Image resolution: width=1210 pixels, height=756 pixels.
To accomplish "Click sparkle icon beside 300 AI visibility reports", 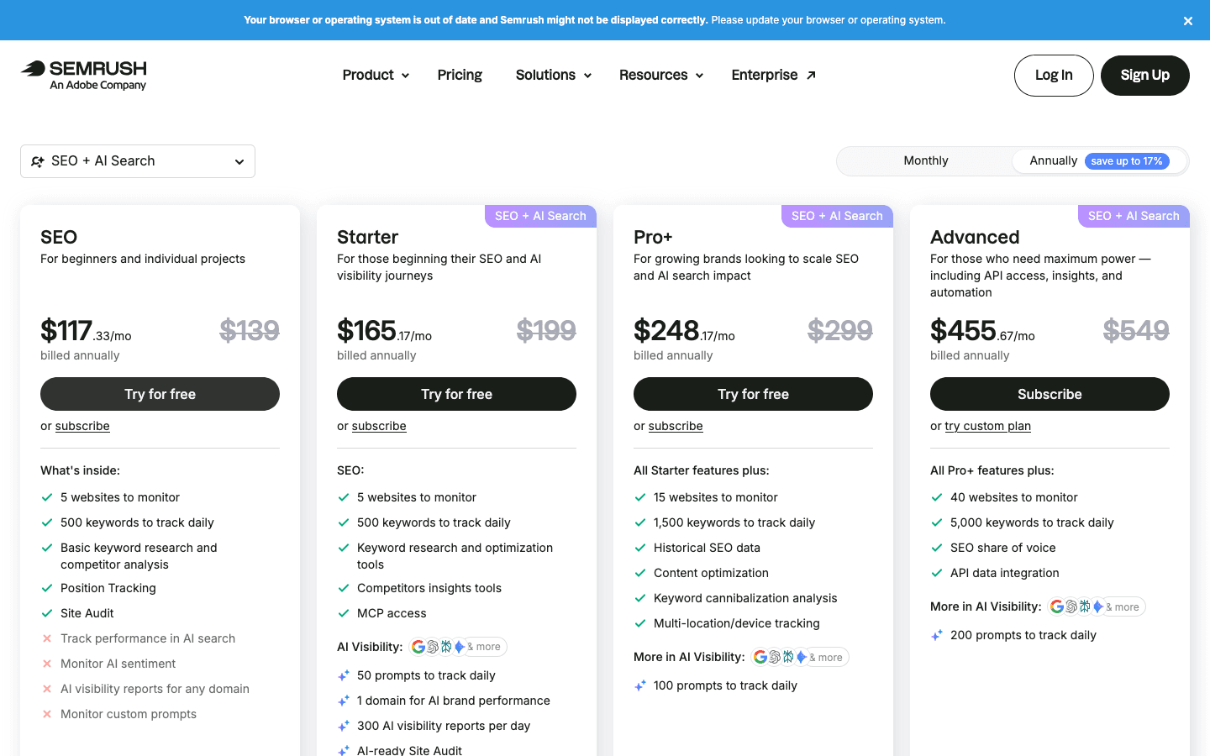I will click(x=344, y=726).
